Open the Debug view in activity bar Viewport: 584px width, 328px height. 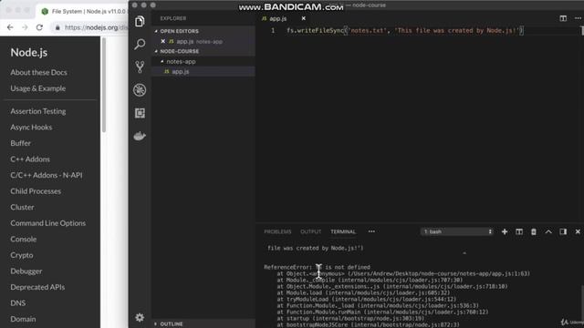140,90
